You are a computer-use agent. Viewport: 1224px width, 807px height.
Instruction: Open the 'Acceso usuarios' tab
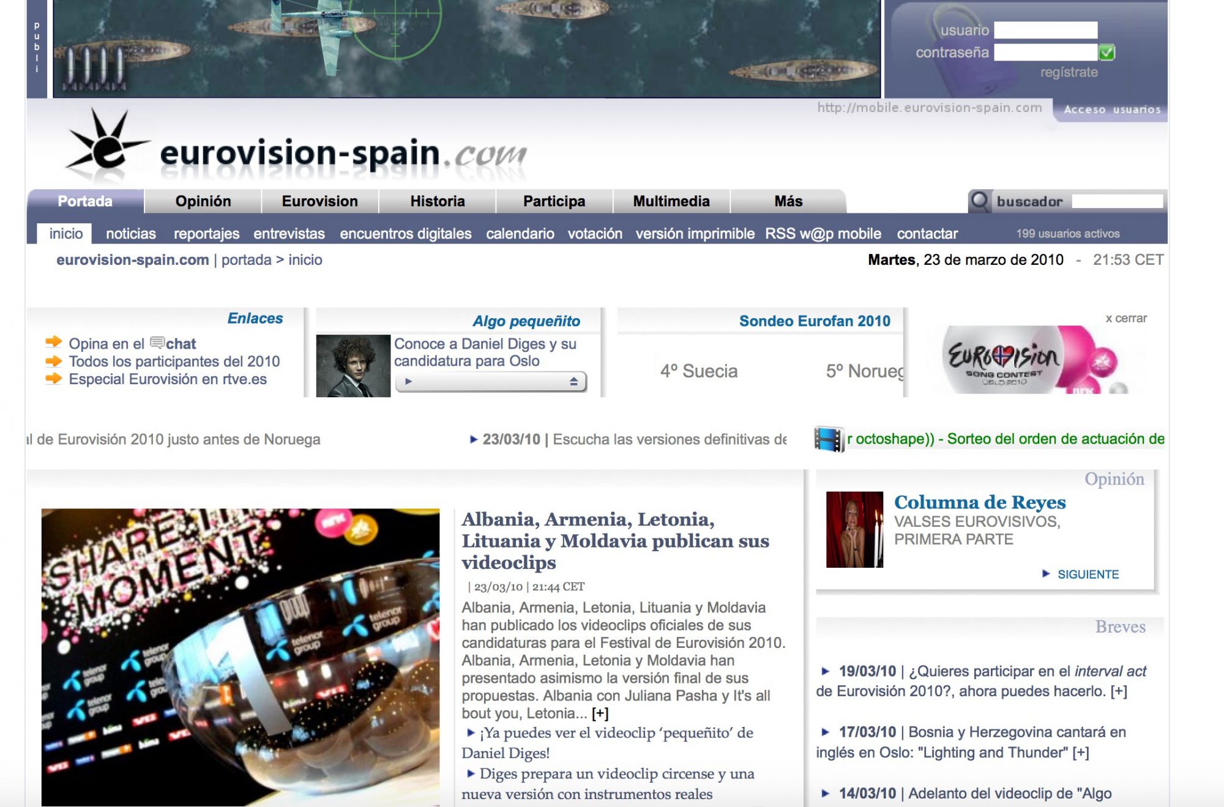(x=1112, y=110)
